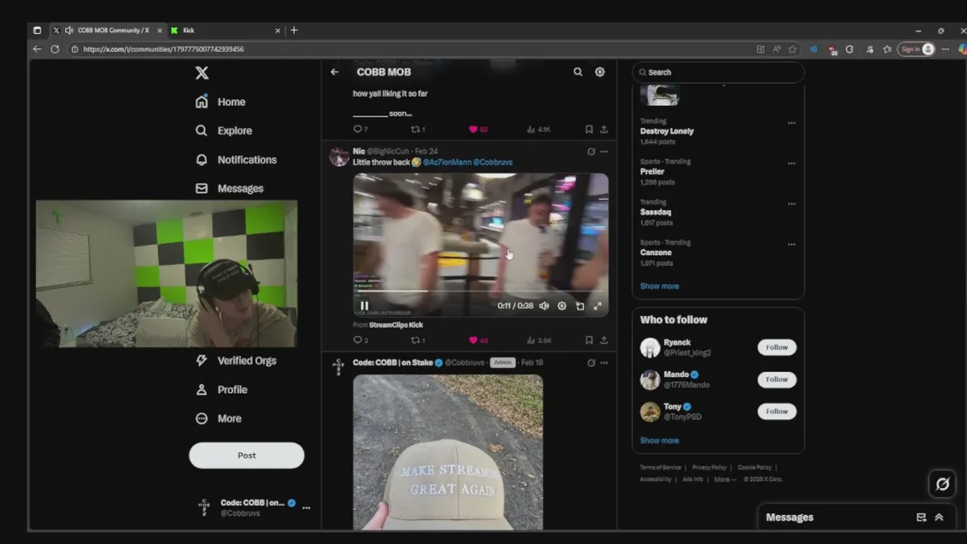Open the video playback settings gear
The width and height of the screenshot is (967, 544).
561,306
